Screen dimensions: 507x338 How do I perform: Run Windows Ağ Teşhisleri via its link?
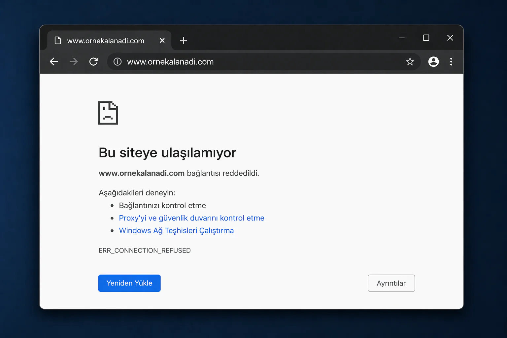coord(176,230)
